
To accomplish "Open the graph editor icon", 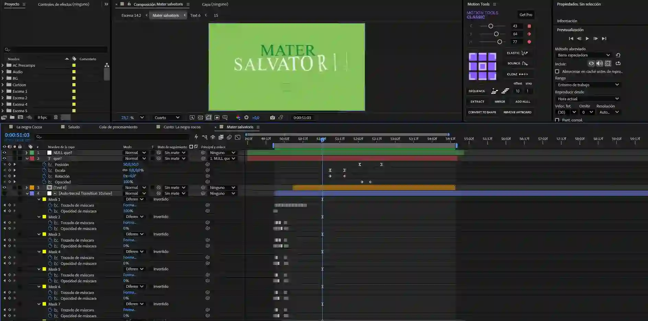I will tap(238, 137).
